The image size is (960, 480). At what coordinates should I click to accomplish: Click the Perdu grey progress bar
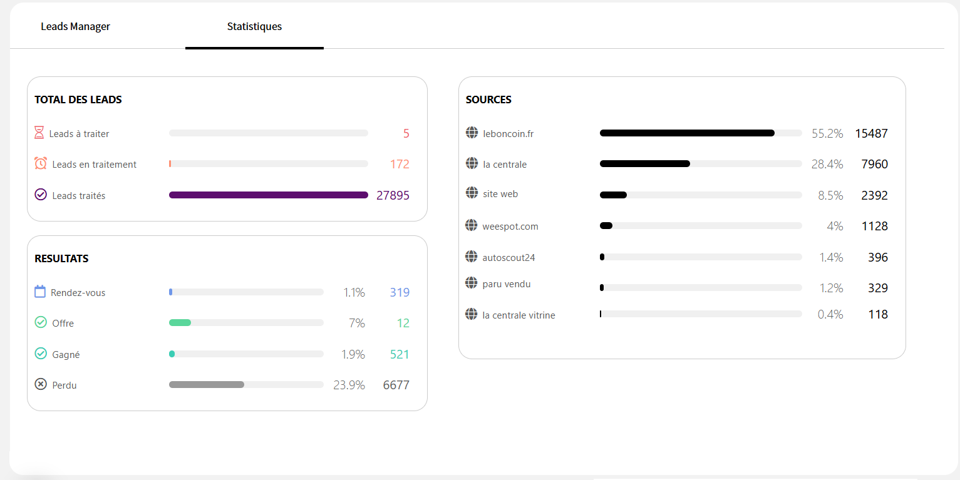207,385
